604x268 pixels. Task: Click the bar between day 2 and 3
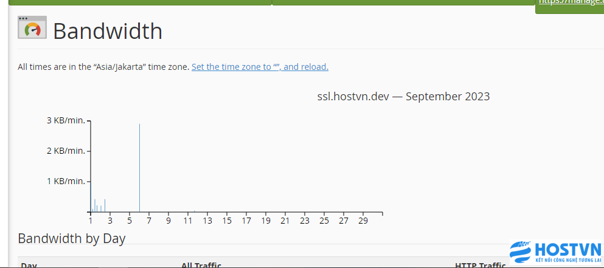click(105, 205)
